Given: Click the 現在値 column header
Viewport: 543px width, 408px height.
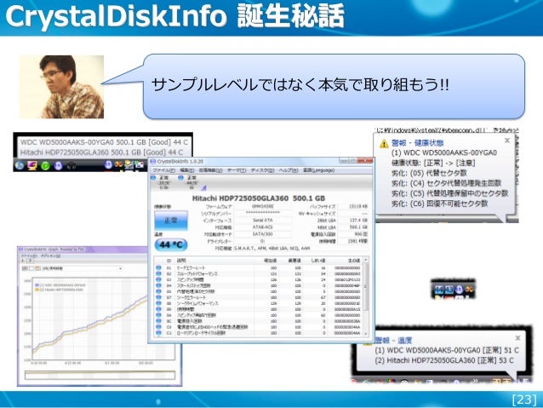Looking at the screenshot, I should pos(270,261).
